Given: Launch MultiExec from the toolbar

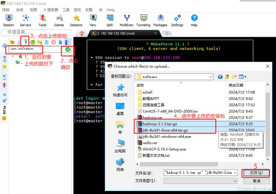Looking at the screenshot, I should pos(127,20).
